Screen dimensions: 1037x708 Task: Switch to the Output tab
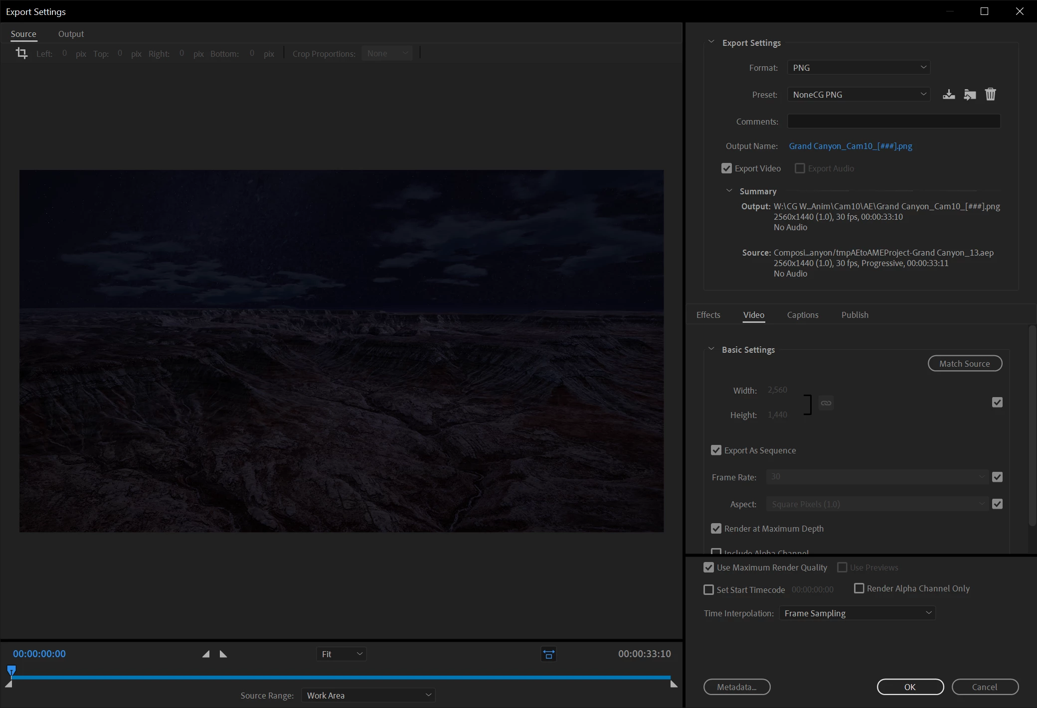(71, 34)
